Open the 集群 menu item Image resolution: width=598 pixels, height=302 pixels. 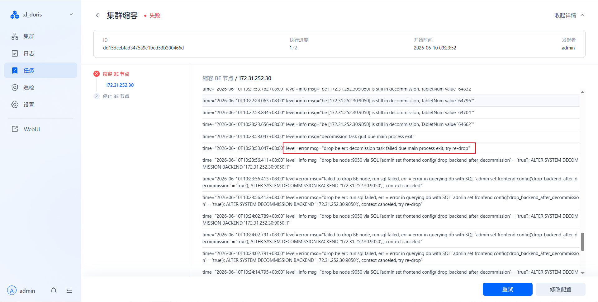coord(40,36)
